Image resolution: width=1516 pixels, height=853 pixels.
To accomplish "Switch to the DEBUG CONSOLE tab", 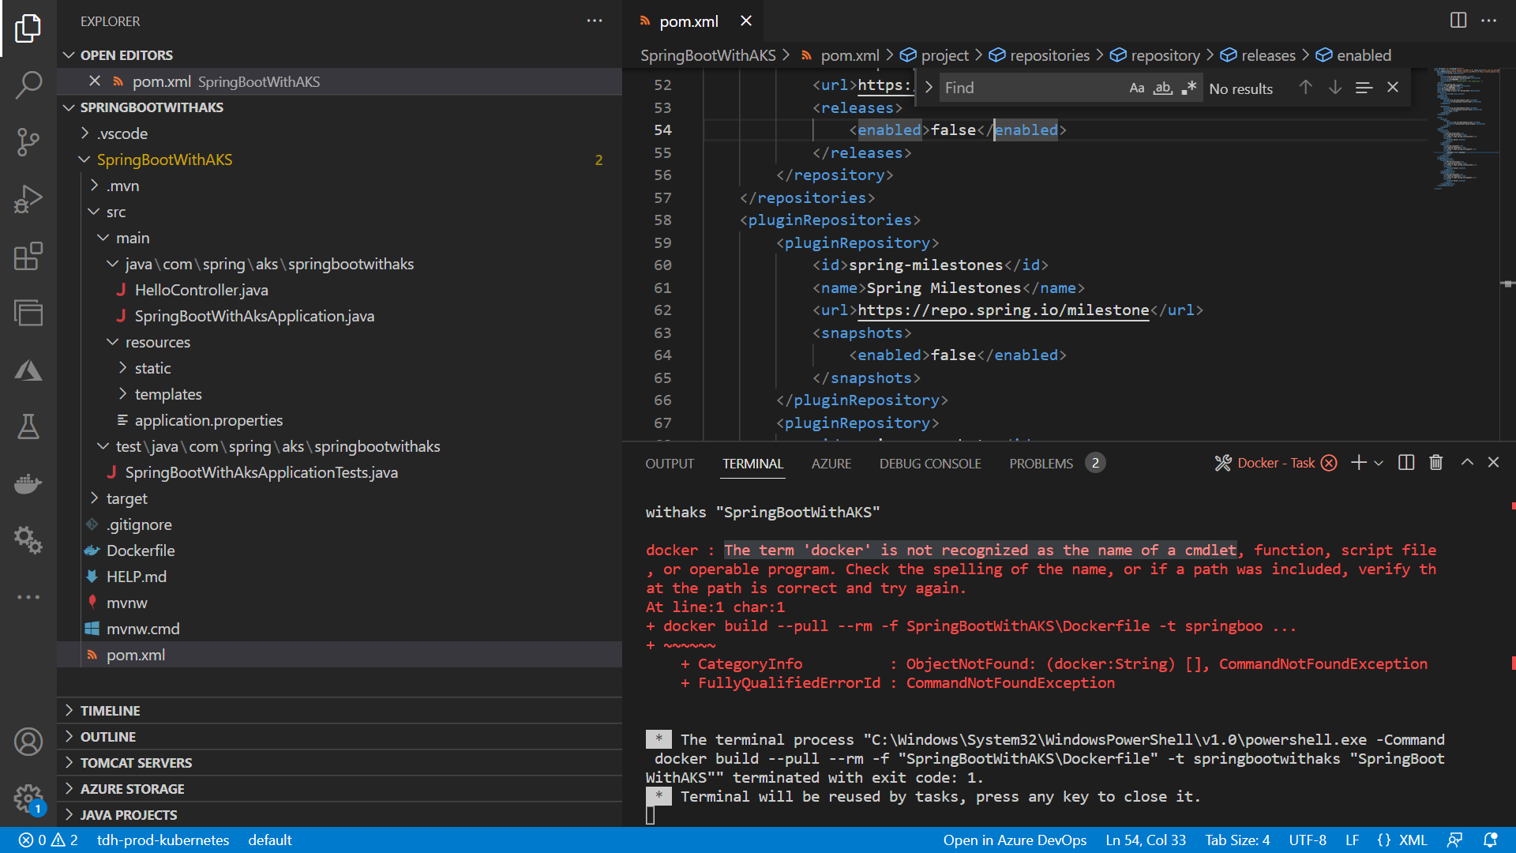I will [x=930, y=464].
